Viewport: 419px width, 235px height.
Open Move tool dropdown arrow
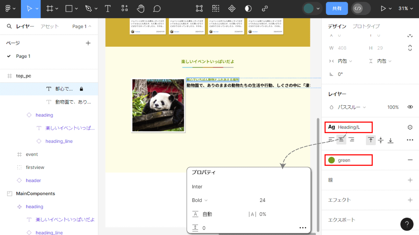click(x=37, y=9)
